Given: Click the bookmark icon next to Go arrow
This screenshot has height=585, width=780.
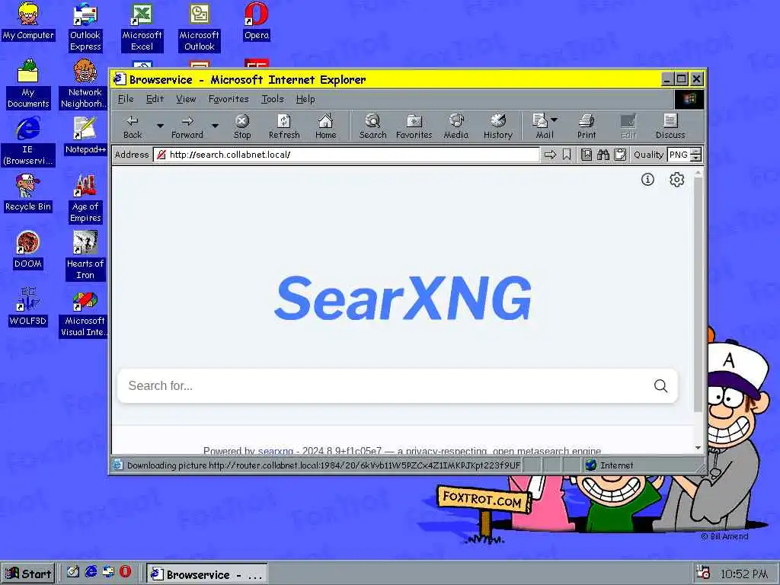Looking at the screenshot, I should 567,155.
